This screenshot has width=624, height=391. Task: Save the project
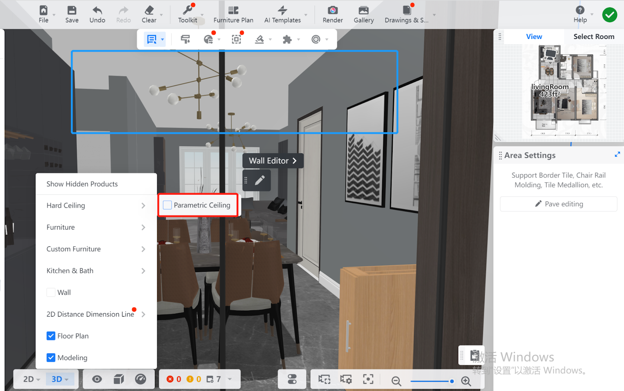72,14
